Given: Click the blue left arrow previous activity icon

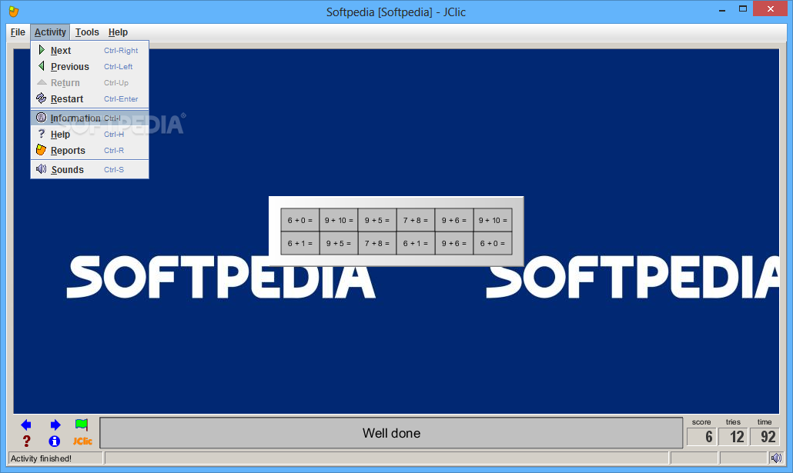Looking at the screenshot, I should [x=26, y=425].
